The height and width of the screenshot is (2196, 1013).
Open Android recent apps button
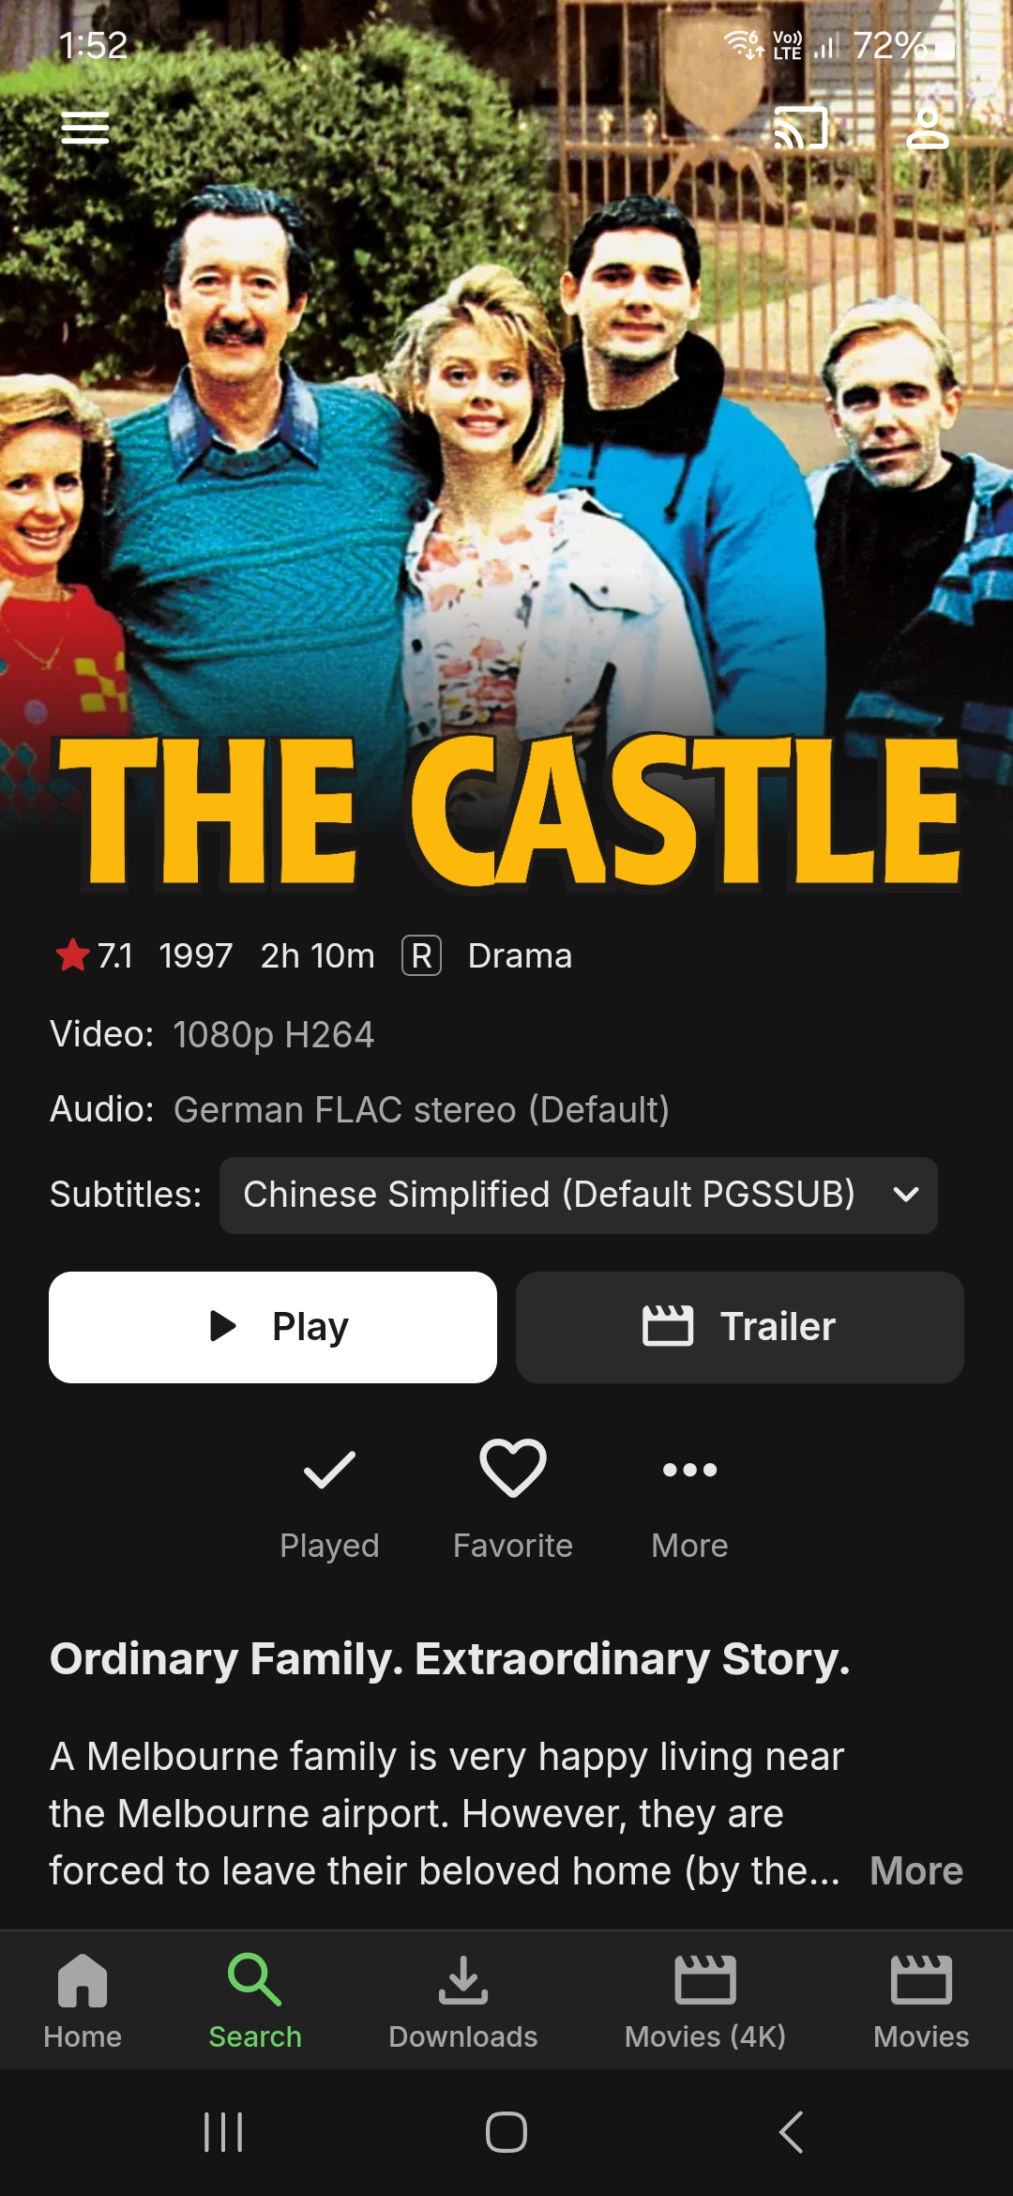pyautogui.click(x=223, y=2132)
